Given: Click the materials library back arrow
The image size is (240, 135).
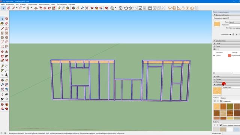Looking at the screenshot, I should (x=215, y=101).
